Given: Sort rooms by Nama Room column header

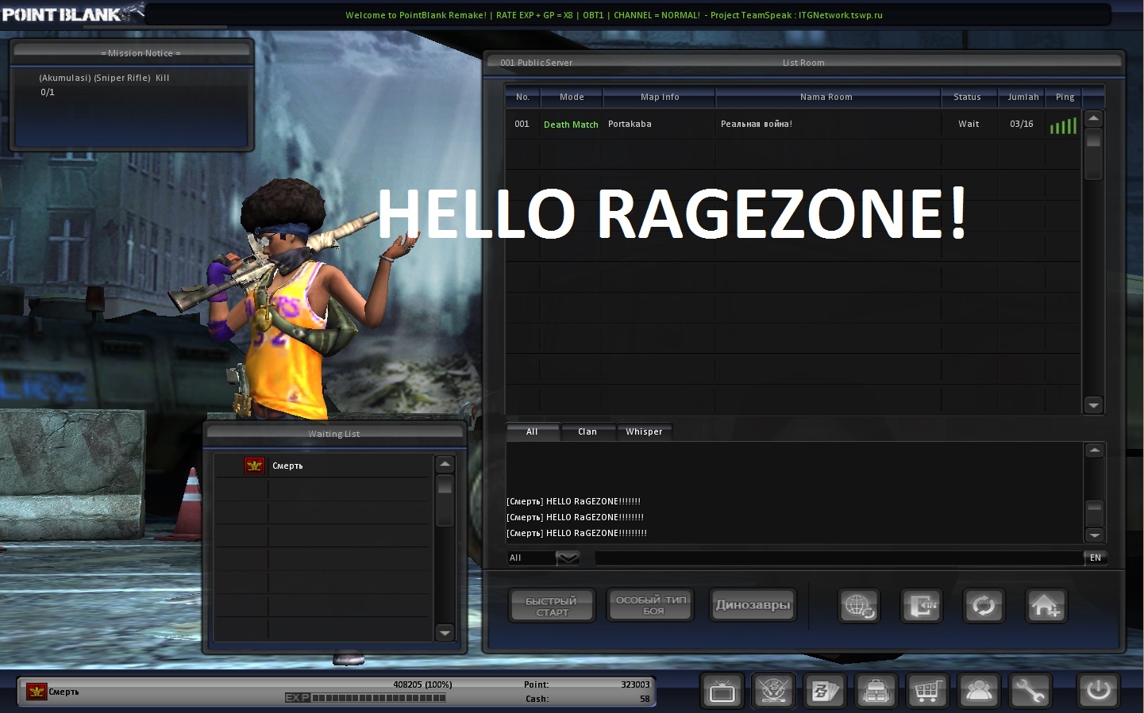Looking at the screenshot, I should pos(826,97).
